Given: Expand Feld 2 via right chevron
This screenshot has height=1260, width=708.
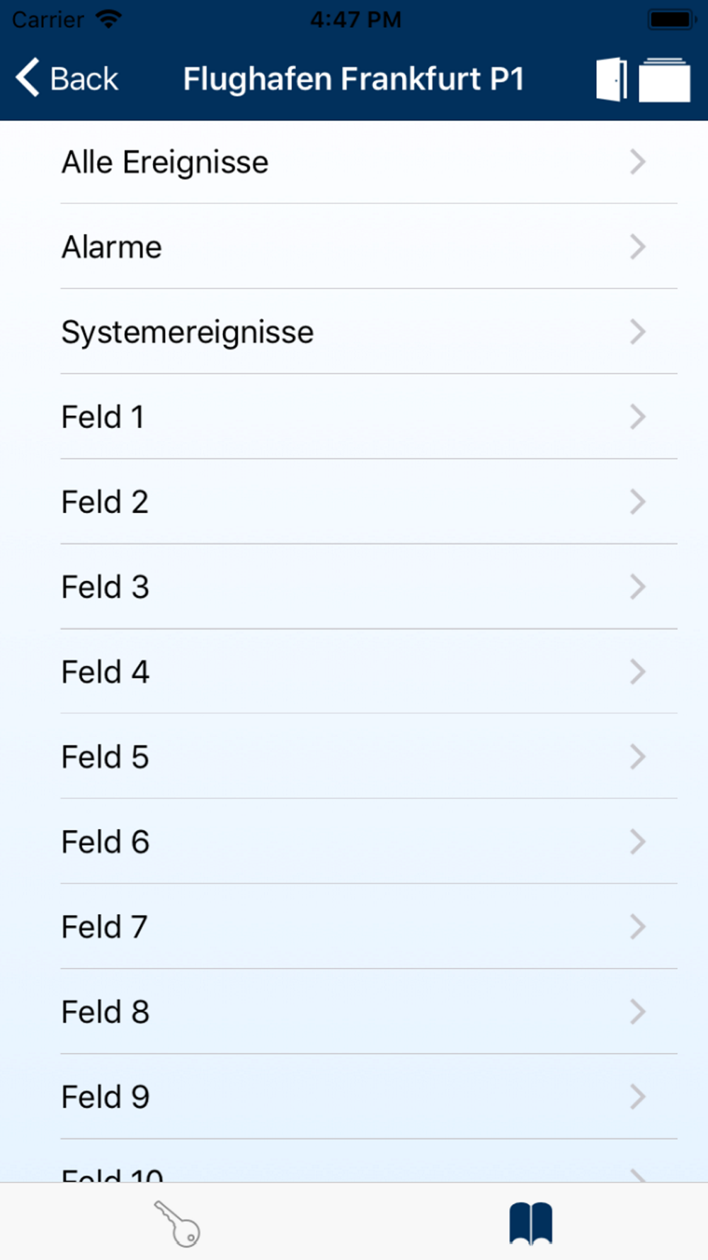Looking at the screenshot, I should [x=637, y=502].
